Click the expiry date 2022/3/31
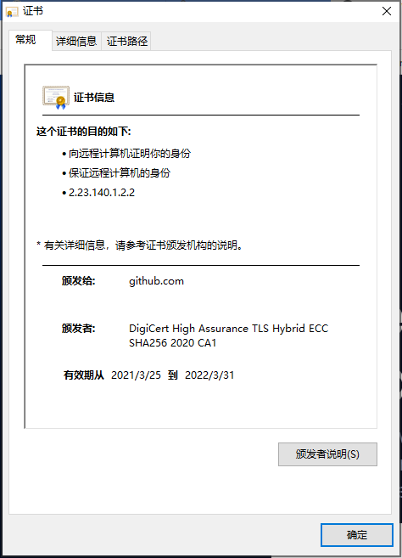 [x=209, y=375]
